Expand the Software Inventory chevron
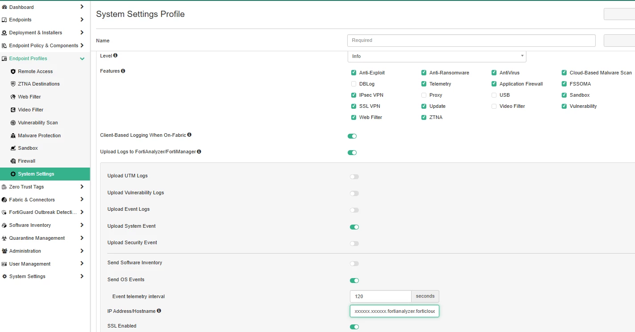 pyautogui.click(x=82, y=225)
